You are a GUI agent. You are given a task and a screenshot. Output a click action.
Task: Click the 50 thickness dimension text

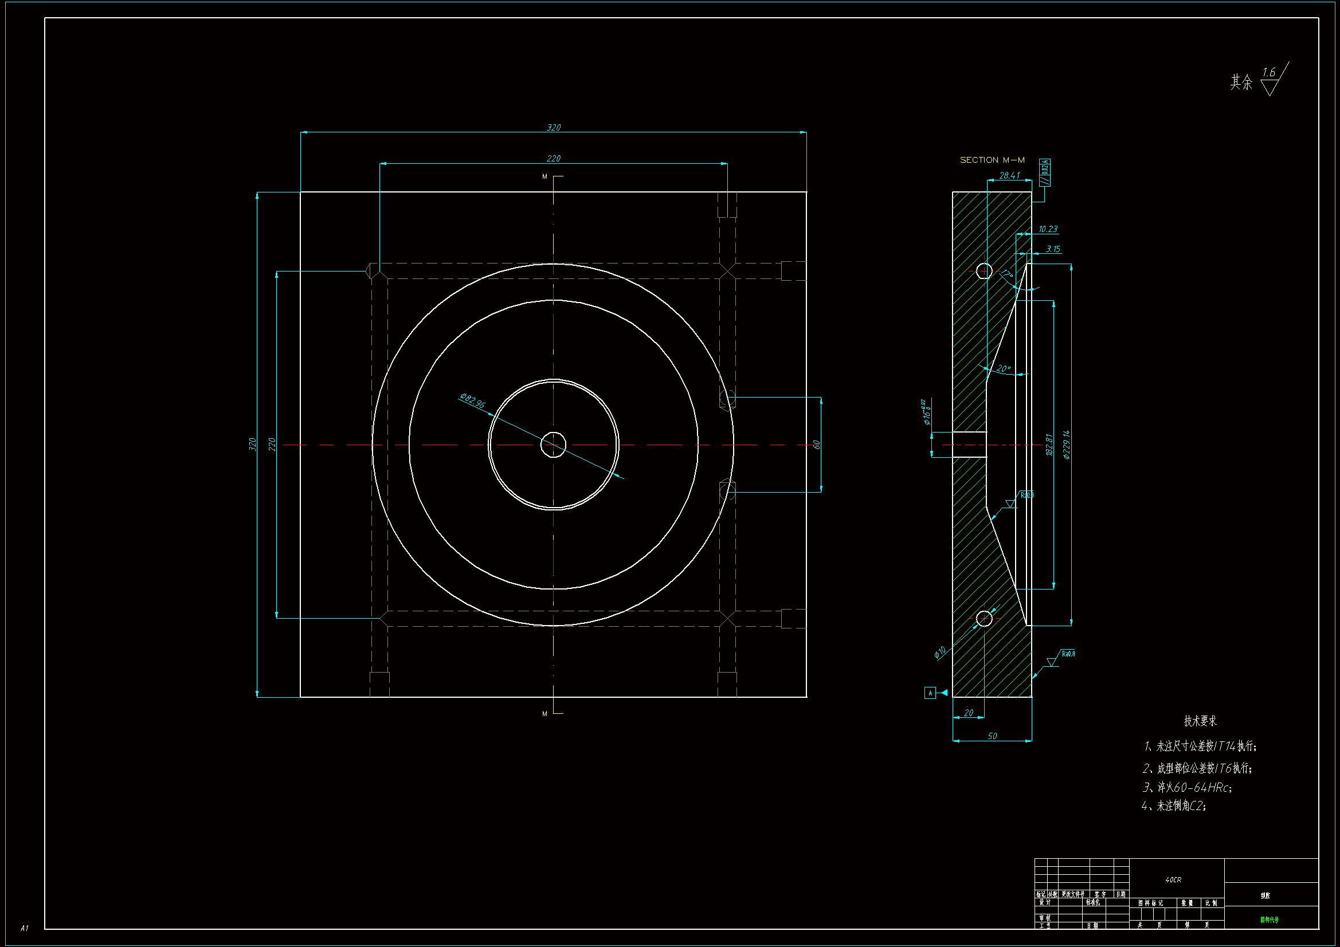coord(992,736)
